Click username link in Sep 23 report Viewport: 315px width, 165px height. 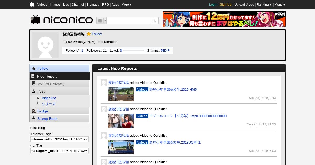(119, 135)
